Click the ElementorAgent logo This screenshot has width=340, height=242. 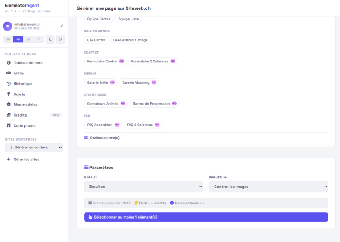click(22, 5)
